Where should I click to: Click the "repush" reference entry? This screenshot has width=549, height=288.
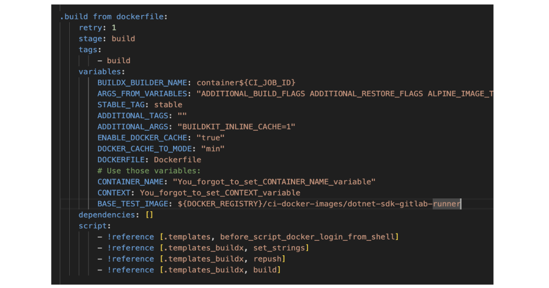click(x=267, y=259)
